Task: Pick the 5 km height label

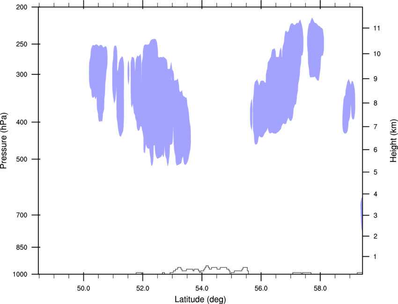Action: pos(375,173)
